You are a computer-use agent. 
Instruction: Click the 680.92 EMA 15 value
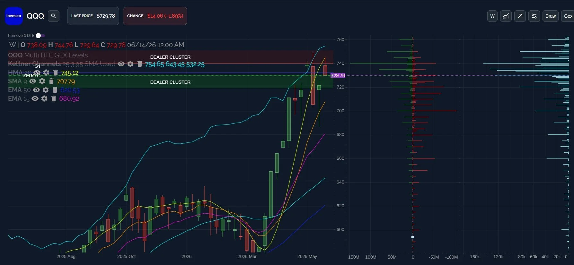pyautogui.click(x=69, y=99)
